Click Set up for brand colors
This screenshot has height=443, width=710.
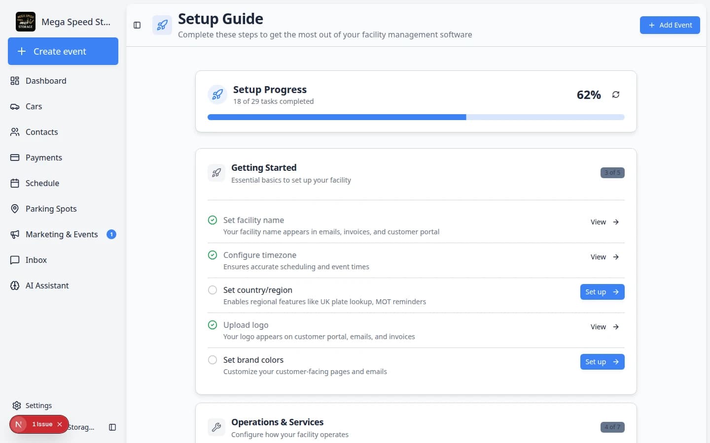[x=602, y=362]
